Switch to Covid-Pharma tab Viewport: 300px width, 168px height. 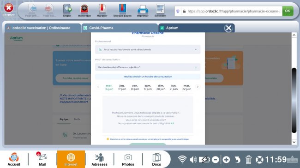point(120,28)
